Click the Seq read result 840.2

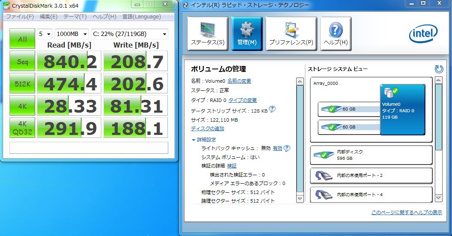(69, 61)
